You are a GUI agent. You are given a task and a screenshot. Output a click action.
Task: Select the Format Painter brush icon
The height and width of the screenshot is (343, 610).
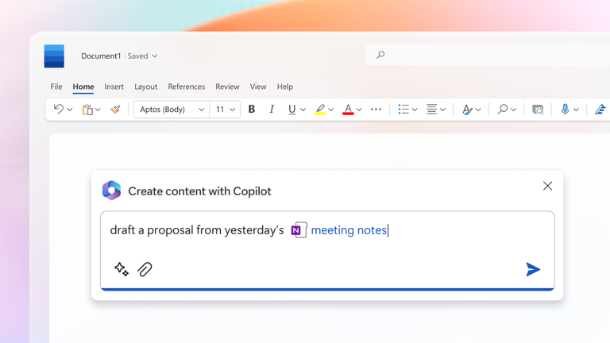[x=115, y=110]
